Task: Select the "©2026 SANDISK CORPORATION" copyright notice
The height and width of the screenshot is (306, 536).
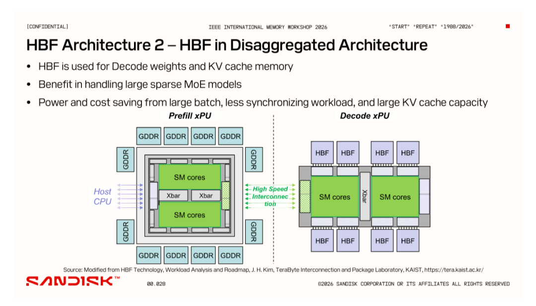Action: click(x=413, y=284)
